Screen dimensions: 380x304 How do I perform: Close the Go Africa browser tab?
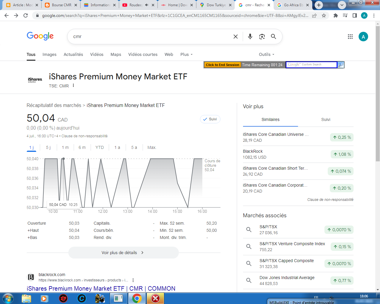coord(308,5)
